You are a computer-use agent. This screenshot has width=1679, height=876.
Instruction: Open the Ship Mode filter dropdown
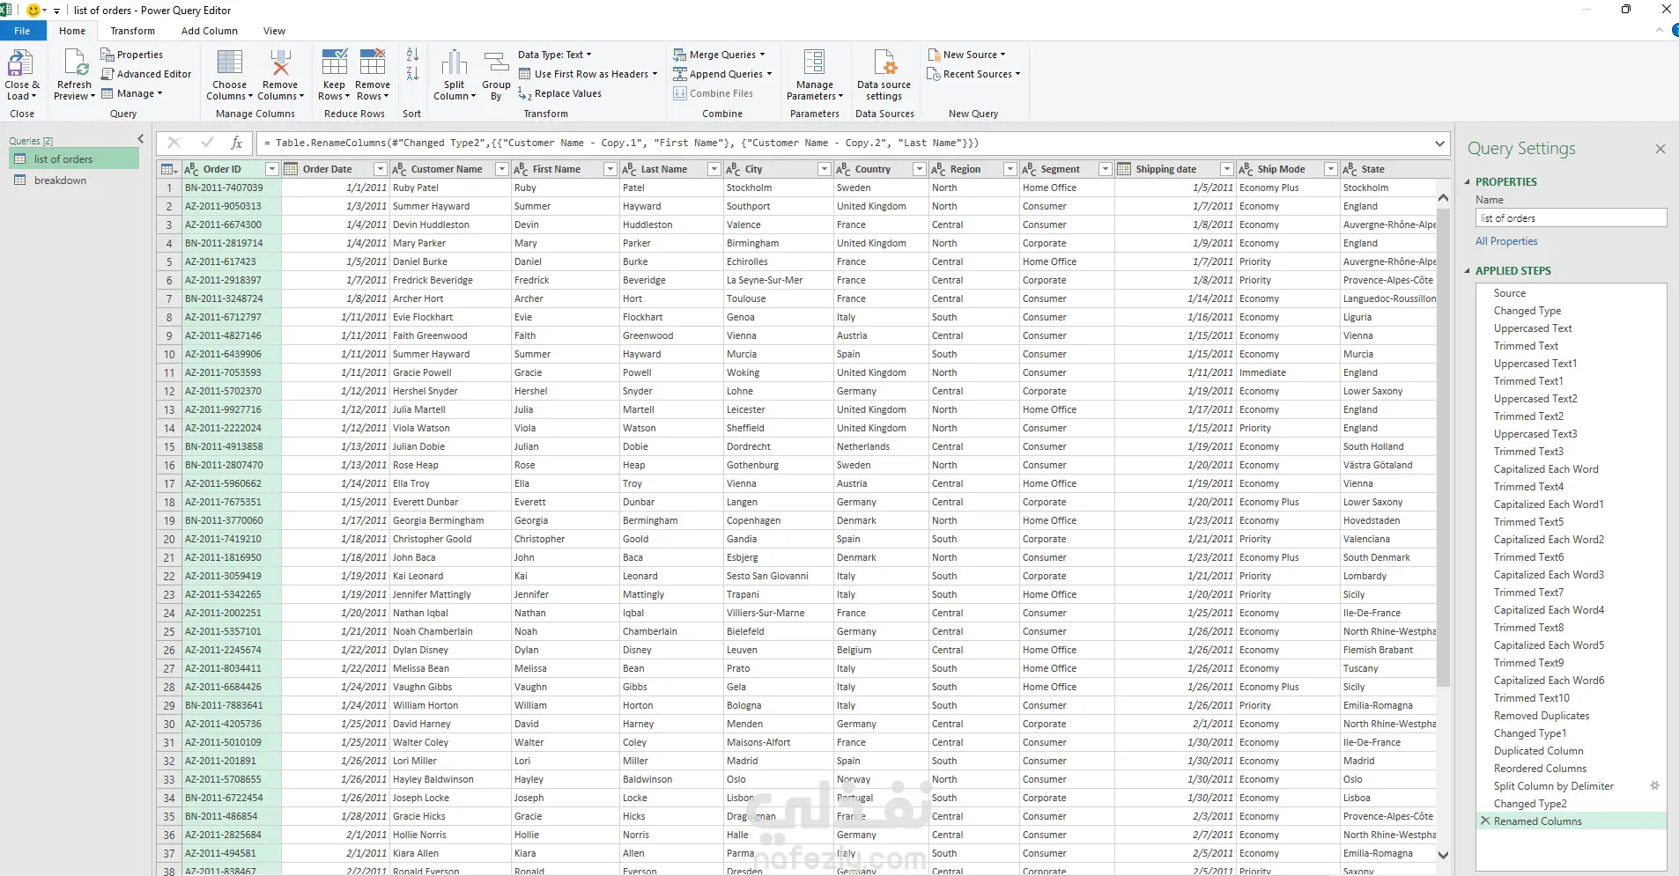coord(1331,169)
